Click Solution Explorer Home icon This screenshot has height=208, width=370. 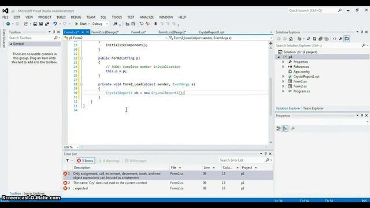tap(291, 39)
